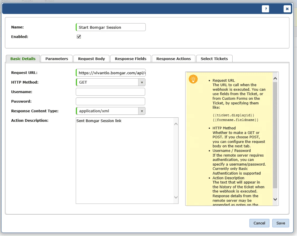
Task: Focus the Username field
Action: pyautogui.click(x=110, y=92)
